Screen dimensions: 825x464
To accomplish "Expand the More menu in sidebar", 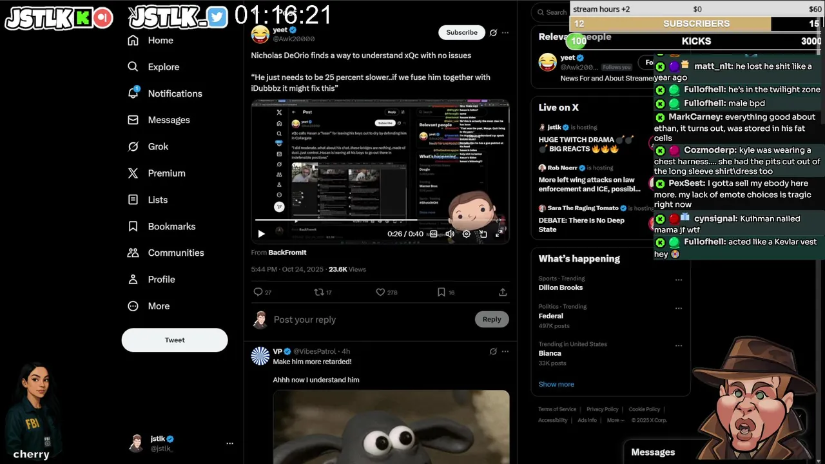I will [x=149, y=306].
